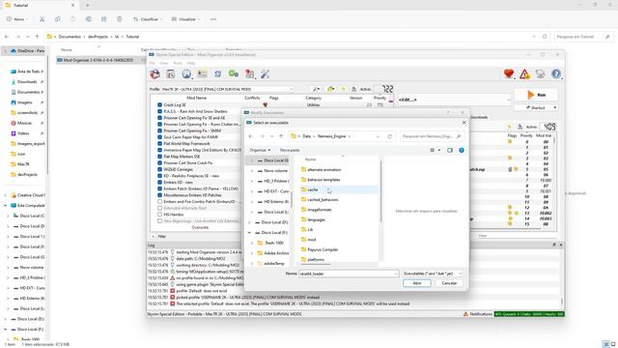Toggle Miscellaneous Embers XD Patches checkbox
Image resolution: width=618 pixels, height=348 pixels.
tap(159, 195)
